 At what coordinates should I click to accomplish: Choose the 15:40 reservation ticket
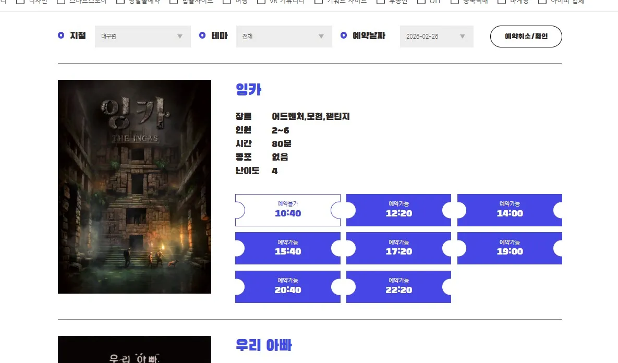[x=287, y=248]
